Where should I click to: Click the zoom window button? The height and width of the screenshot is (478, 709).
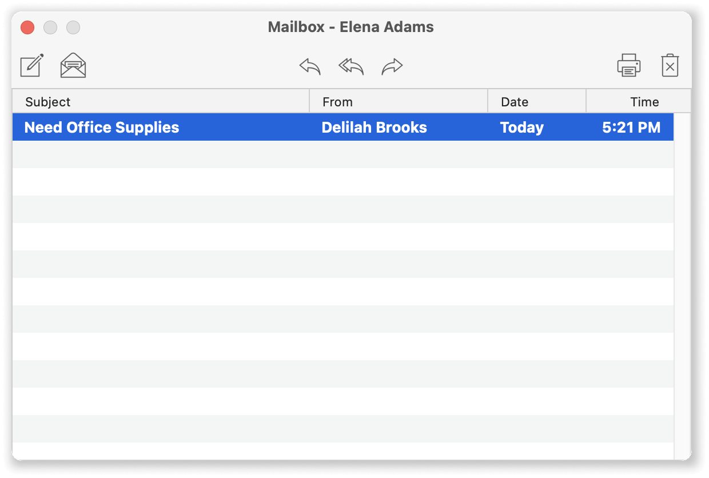tap(73, 27)
